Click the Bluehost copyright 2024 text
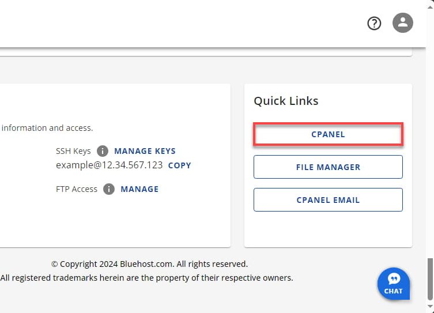This screenshot has height=313, width=434. coord(149,264)
